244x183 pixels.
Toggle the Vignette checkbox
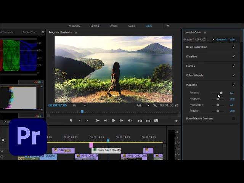coord(233,85)
